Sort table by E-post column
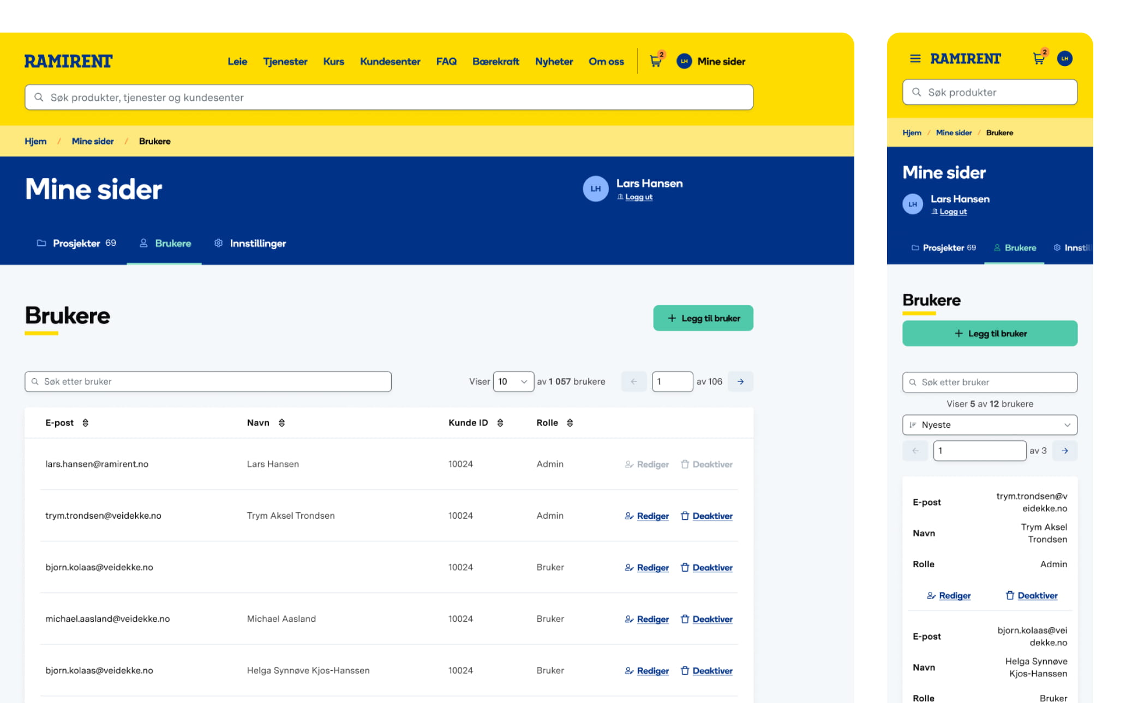Image resolution: width=1126 pixels, height=703 pixels. pyautogui.click(x=86, y=423)
